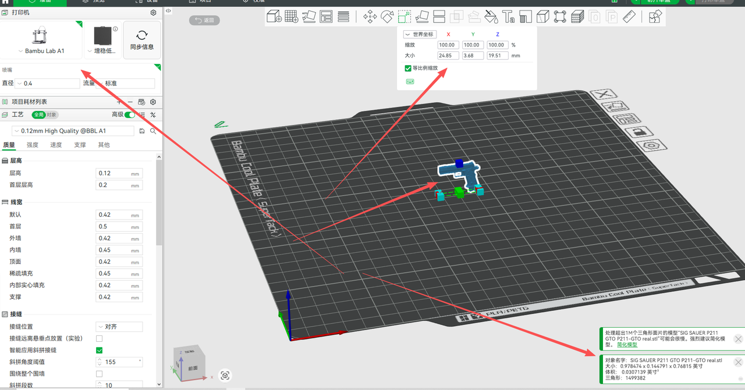Click the plate settings hexagon icon
This screenshot has width=745, height=390.
[650, 145]
